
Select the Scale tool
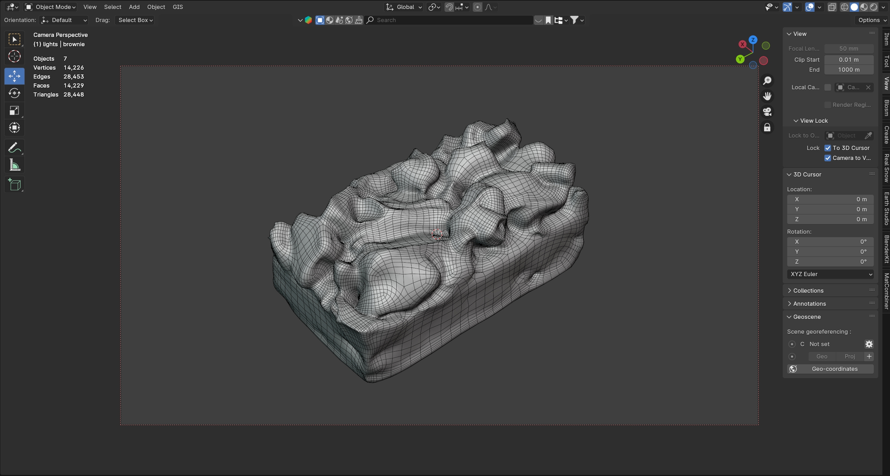pyautogui.click(x=14, y=111)
